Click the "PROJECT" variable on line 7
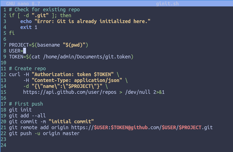233x152 pixels. point(19,45)
